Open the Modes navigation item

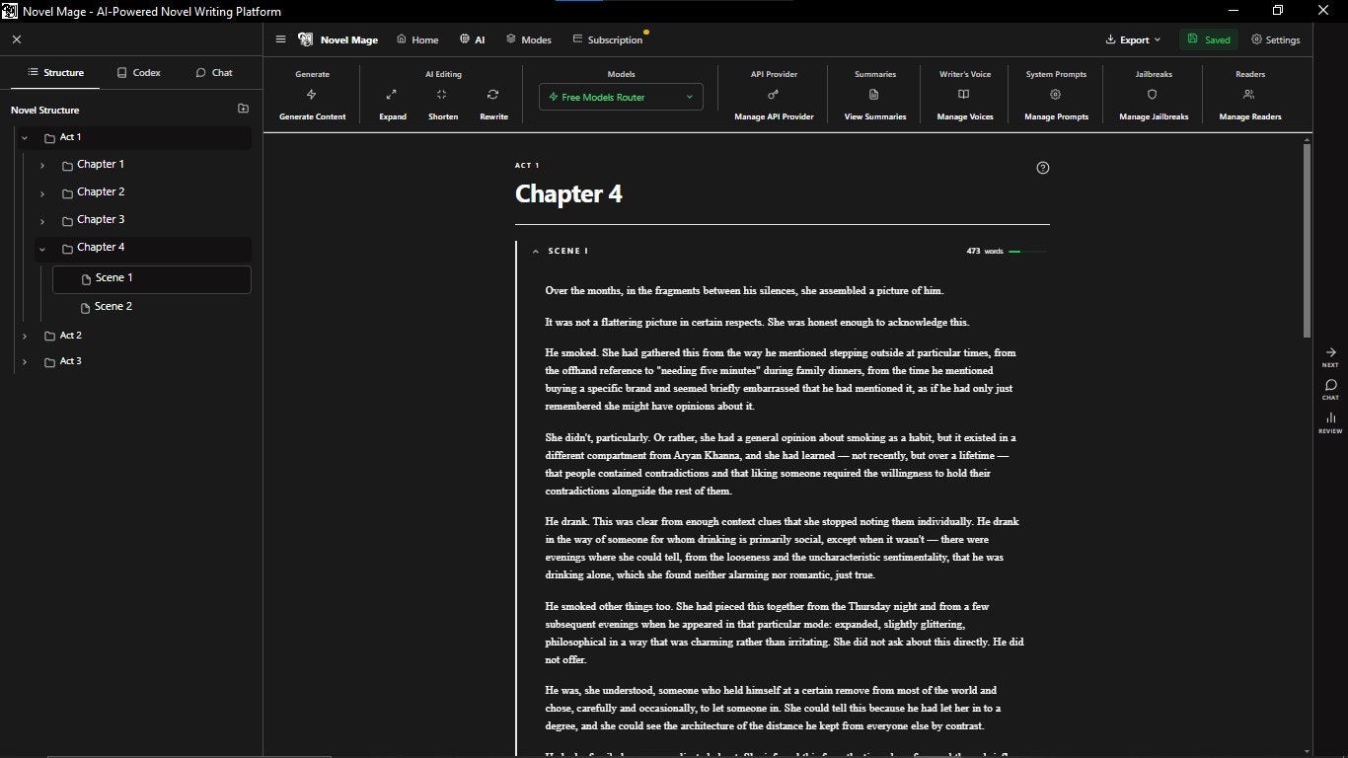click(529, 39)
